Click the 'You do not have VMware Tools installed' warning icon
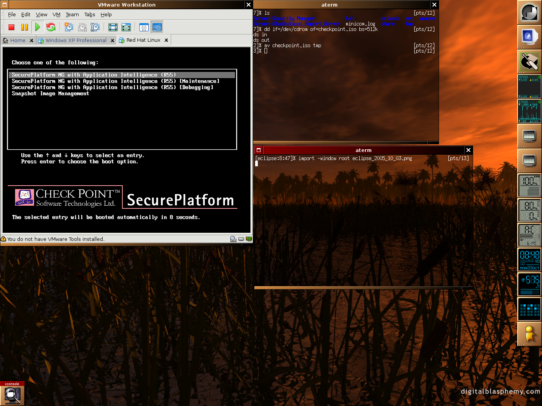Screen dimensions: 542x406 pyautogui.click(x=3, y=239)
